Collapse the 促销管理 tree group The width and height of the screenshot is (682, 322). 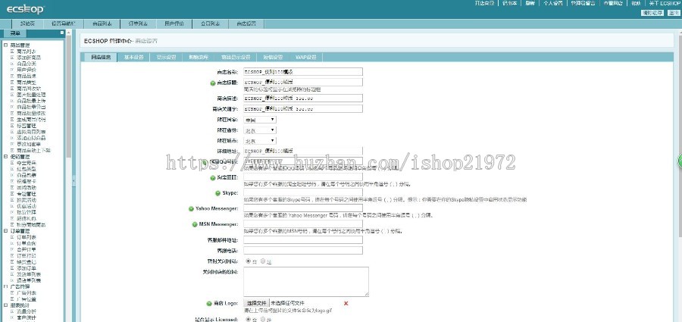tap(5, 156)
